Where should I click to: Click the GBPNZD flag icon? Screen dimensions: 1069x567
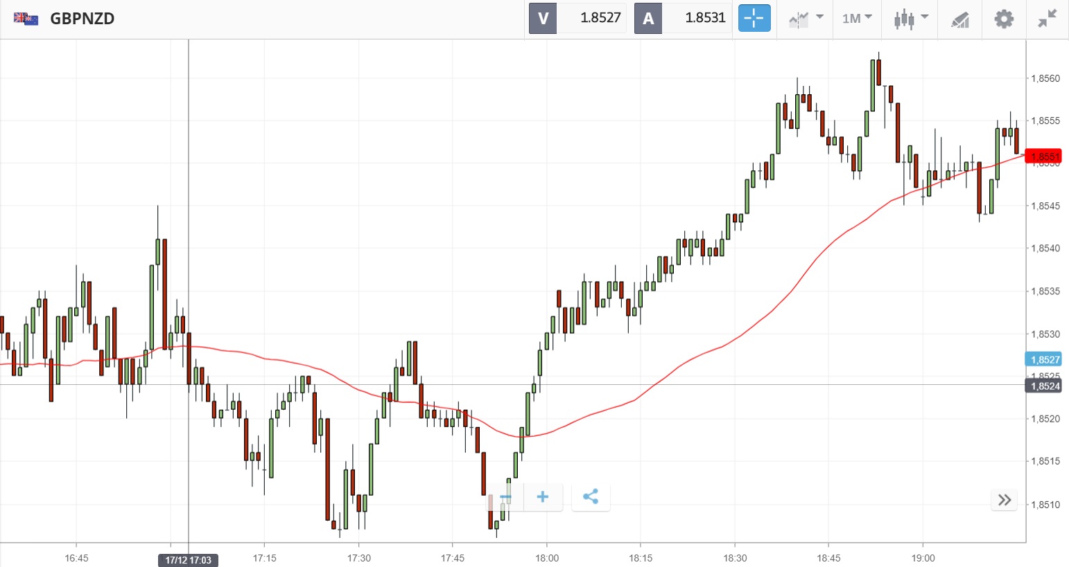pyautogui.click(x=26, y=19)
